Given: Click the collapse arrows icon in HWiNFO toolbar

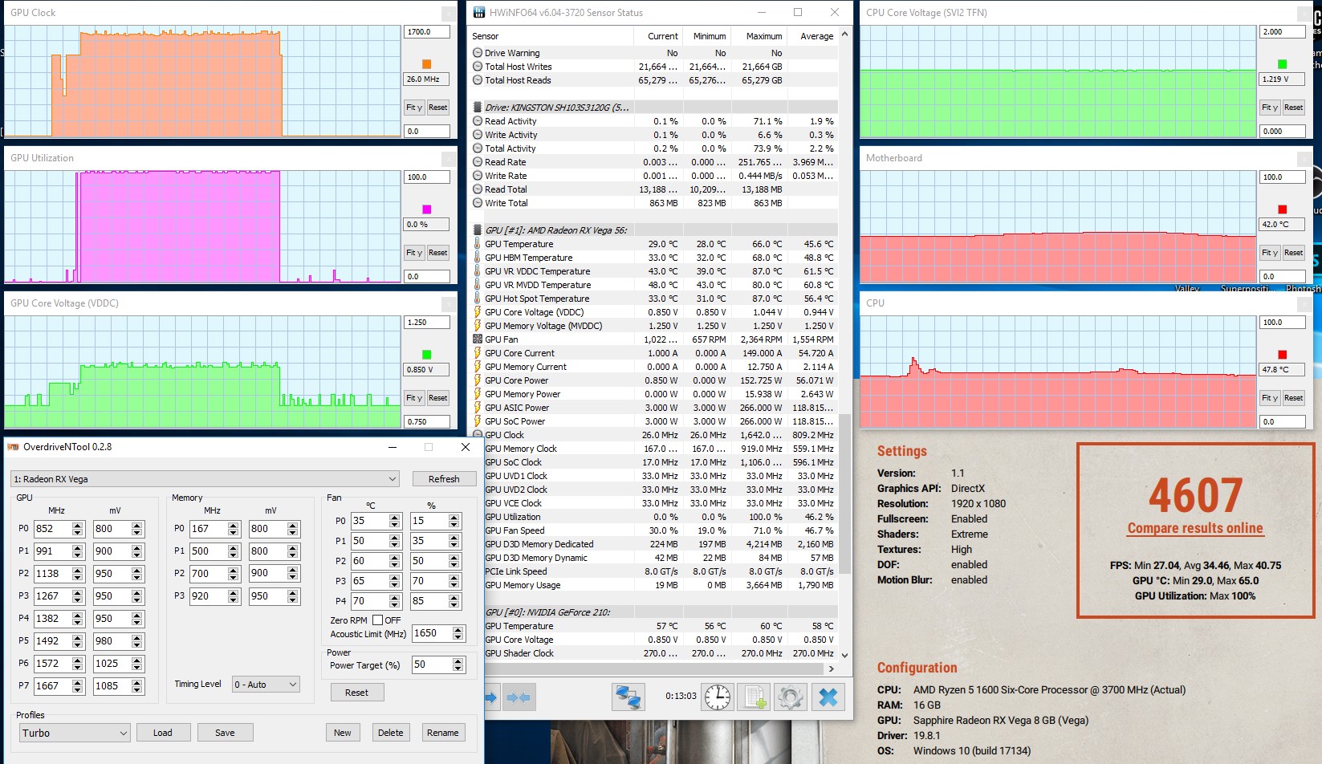Looking at the screenshot, I should coord(519,698).
